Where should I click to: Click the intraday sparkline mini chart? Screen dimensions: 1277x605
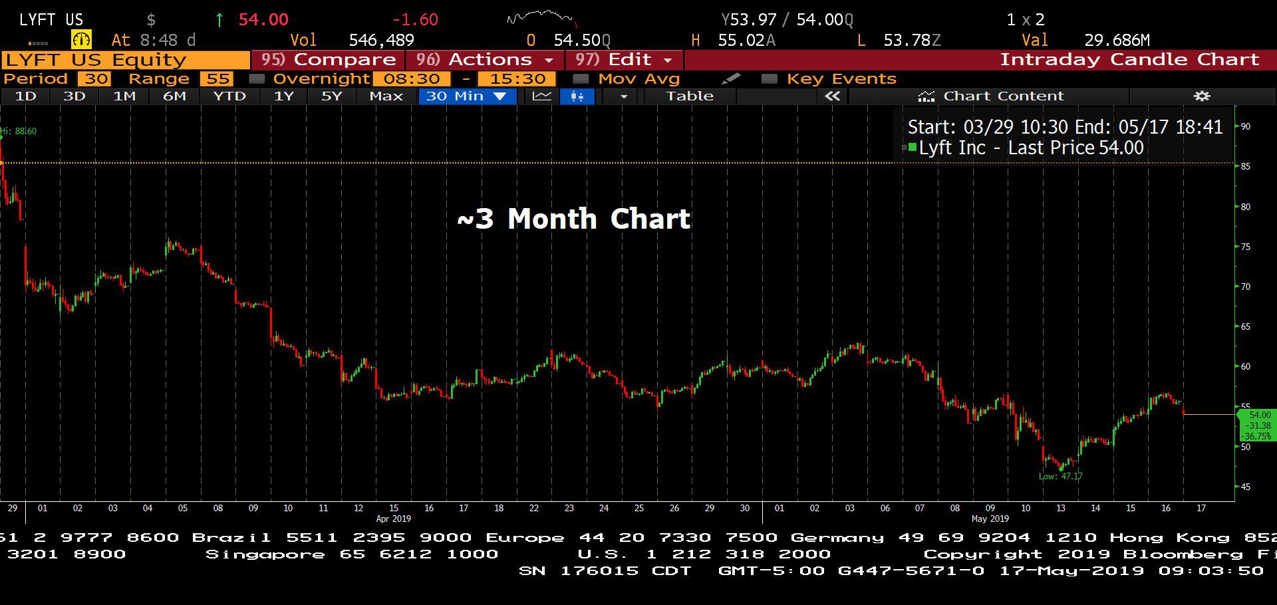pos(541,18)
